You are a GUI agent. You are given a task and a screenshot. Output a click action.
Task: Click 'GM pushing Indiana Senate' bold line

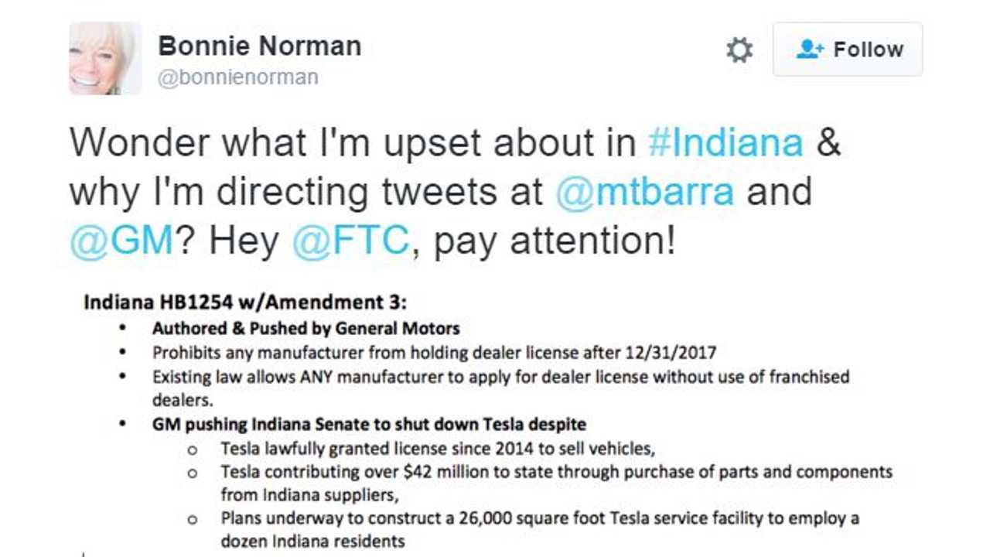tap(369, 424)
